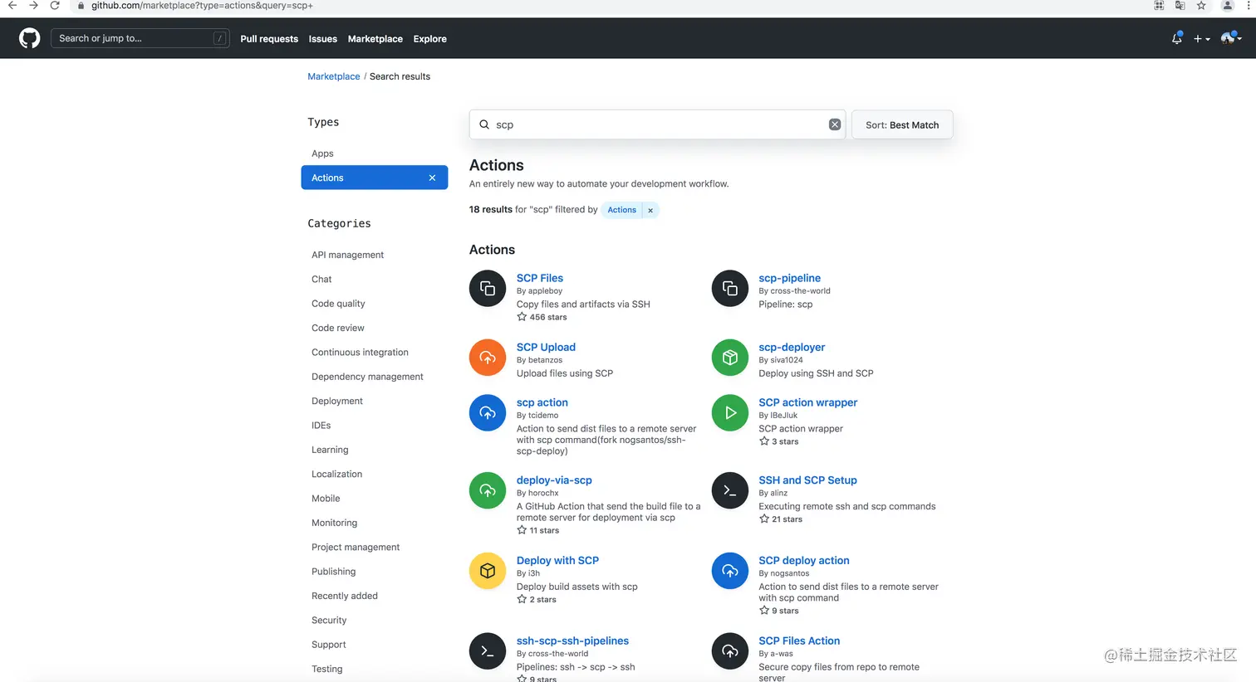
Task: Filter by Localization category
Action: (336, 474)
